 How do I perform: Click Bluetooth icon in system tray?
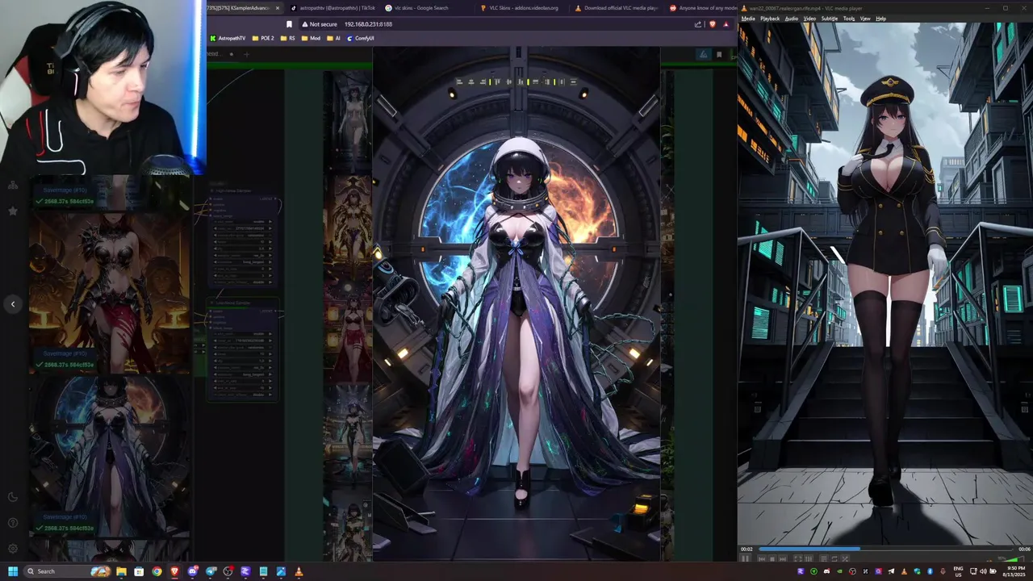point(930,571)
